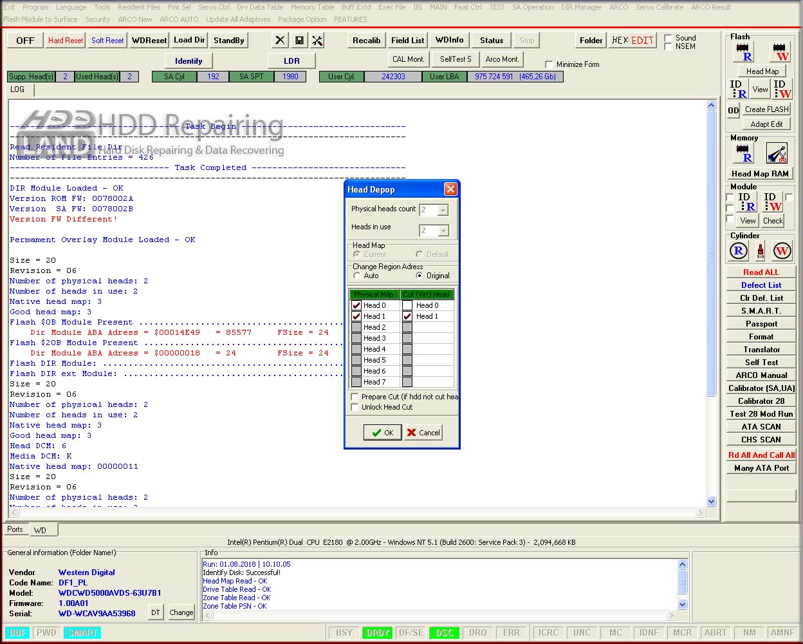Select Auto region address radio
Image resolution: width=803 pixels, height=644 pixels.
pos(356,276)
